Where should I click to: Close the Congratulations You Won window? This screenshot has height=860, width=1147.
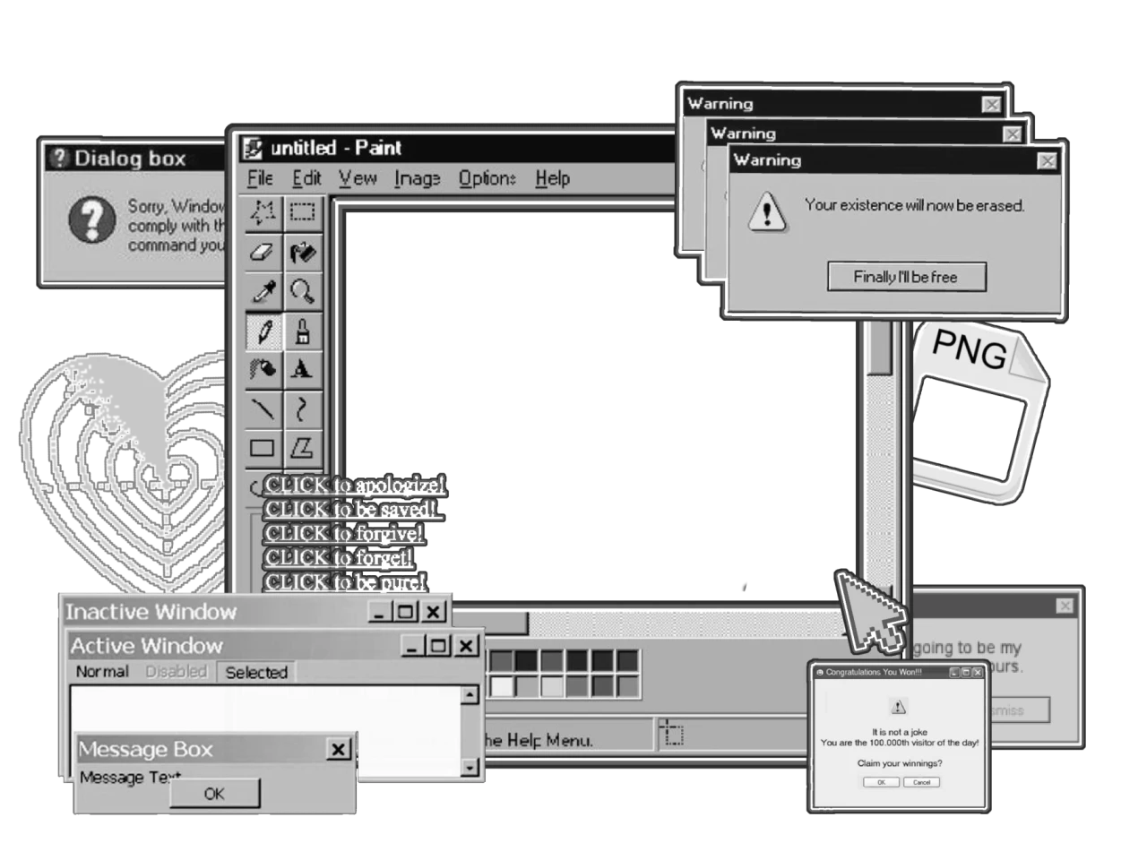point(978,672)
